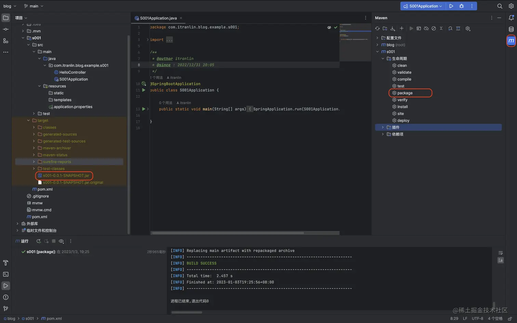
Task: Expand the blog (root) Maven node
Action: [x=377, y=45]
